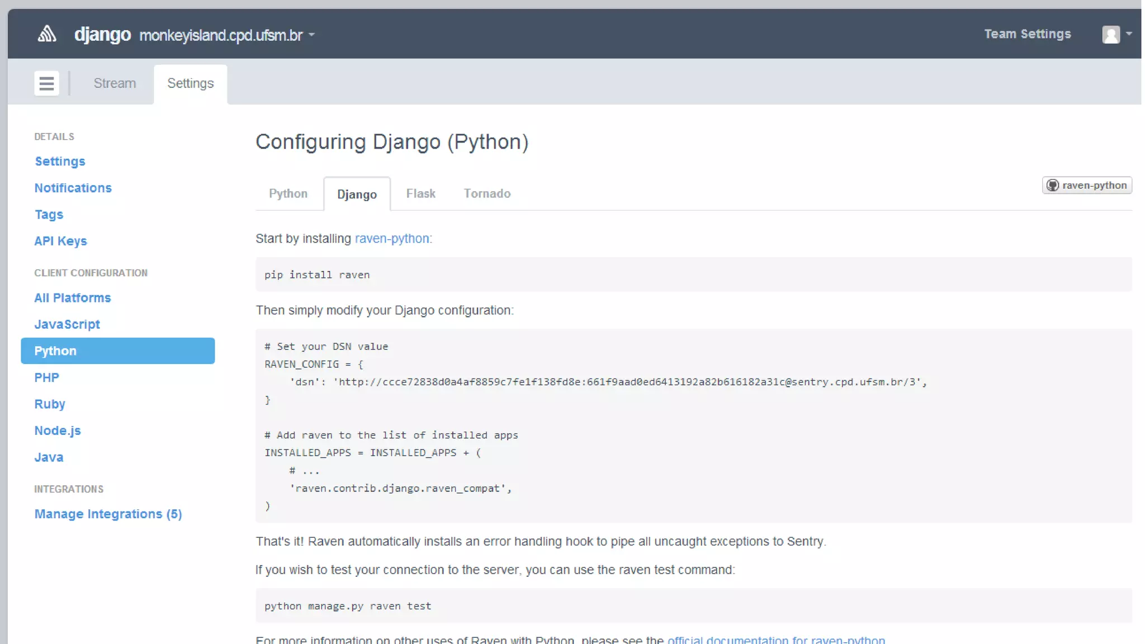Go to the Tags settings
This screenshot has height=644, width=1145.
[x=49, y=215]
